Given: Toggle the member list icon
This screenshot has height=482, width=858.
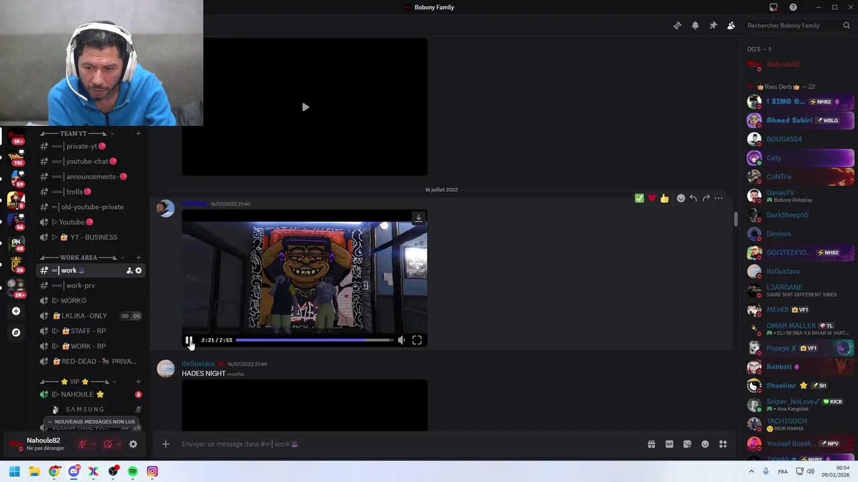Looking at the screenshot, I should (x=731, y=25).
